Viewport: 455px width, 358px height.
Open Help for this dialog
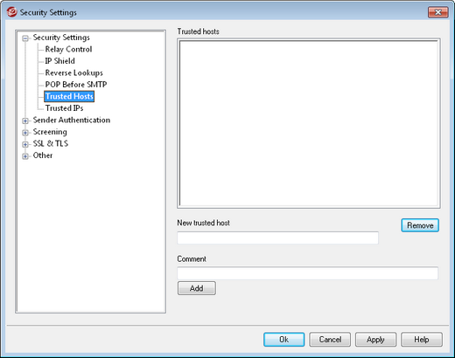(422, 340)
